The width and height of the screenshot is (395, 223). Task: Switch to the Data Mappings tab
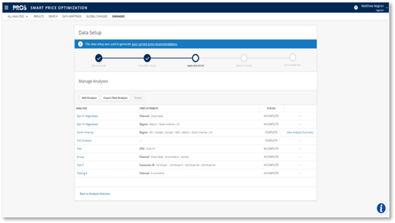tap(72, 16)
